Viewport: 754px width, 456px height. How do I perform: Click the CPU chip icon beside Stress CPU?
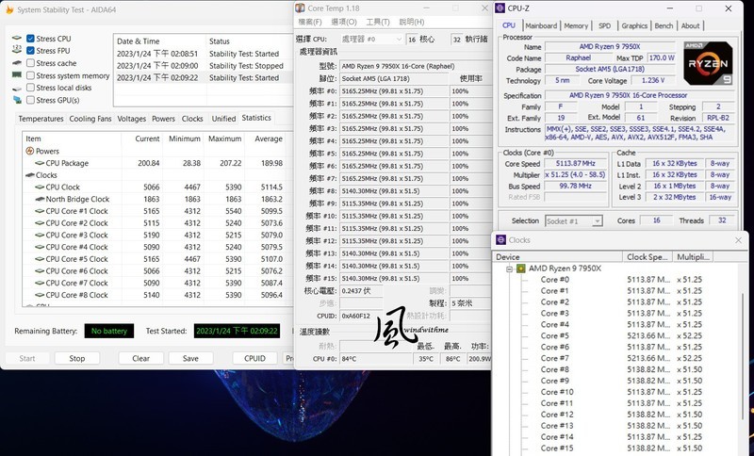point(17,38)
